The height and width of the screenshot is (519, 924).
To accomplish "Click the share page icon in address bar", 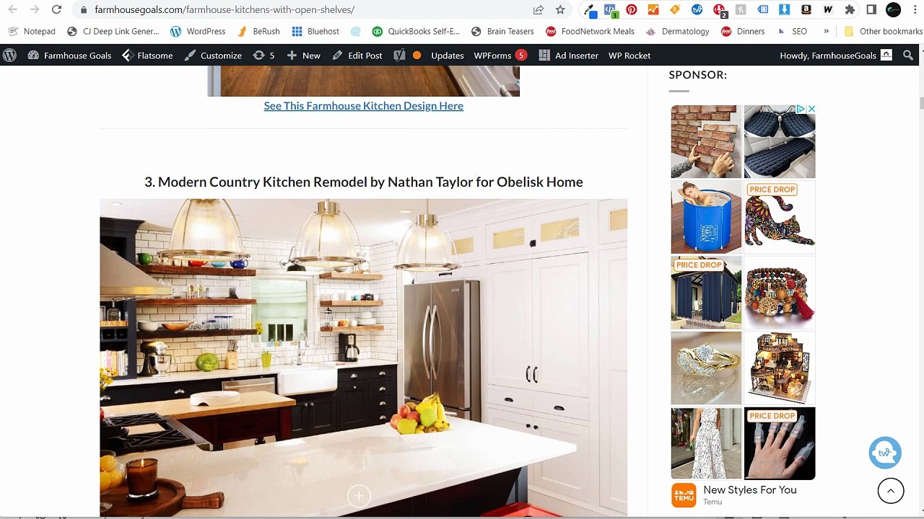I will [539, 10].
